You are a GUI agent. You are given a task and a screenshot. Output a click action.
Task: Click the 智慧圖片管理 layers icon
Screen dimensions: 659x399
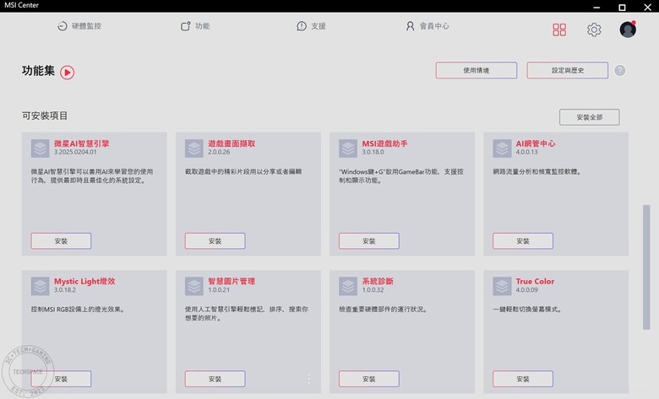(x=194, y=286)
